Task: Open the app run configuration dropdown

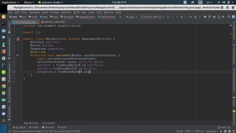Action: coord(132,17)
